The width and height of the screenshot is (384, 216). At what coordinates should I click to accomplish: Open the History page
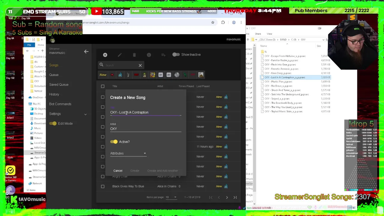[54, 94]
